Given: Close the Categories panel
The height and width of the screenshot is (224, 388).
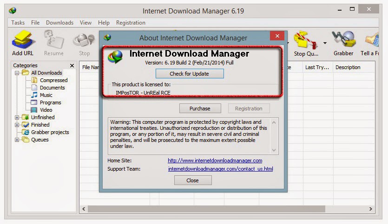Looking at the screenshot, I should tap(72, 65).
